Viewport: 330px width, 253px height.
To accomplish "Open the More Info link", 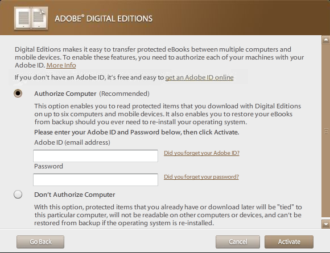I will pyautogui.click(x=61, y=65).
